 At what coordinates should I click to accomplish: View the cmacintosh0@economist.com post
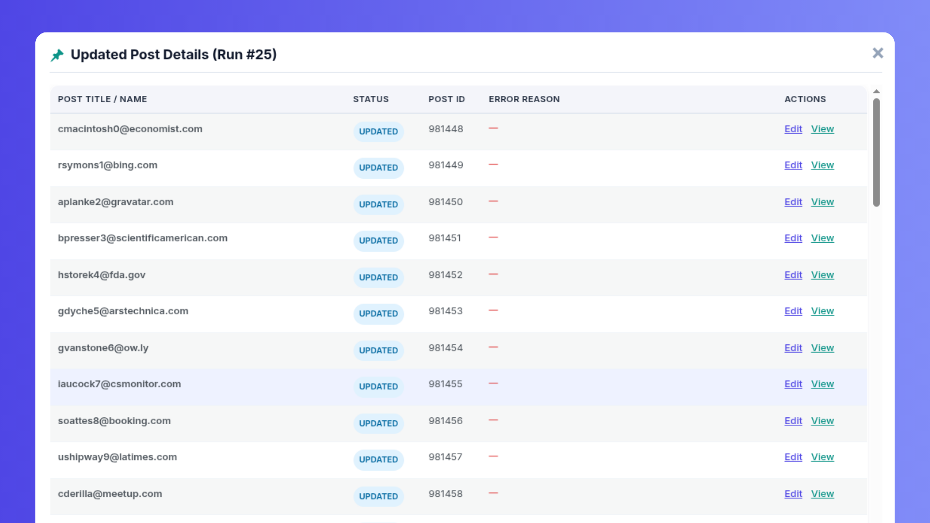pos(822,129)
